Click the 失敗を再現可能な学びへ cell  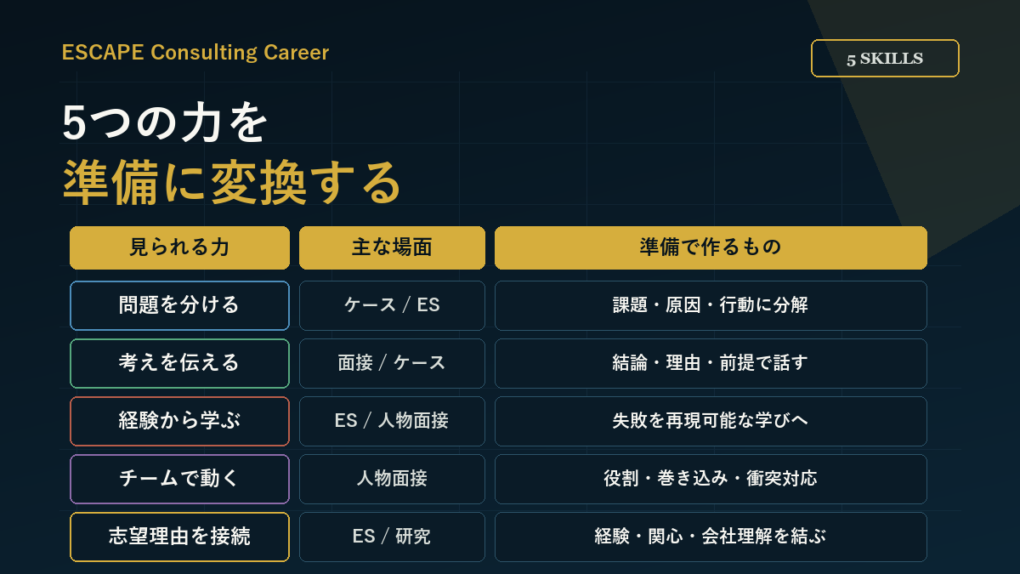coord(711,421)
